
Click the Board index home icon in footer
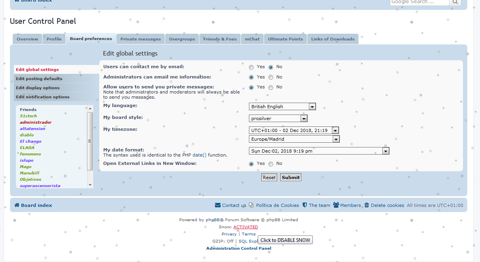click(17, 205)
